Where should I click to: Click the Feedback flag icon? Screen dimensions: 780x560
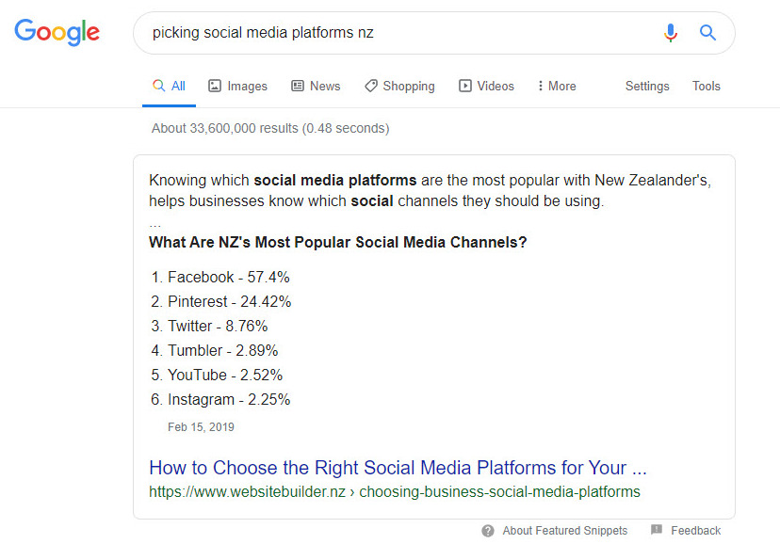pyautogui.click(x=657, y=531)
